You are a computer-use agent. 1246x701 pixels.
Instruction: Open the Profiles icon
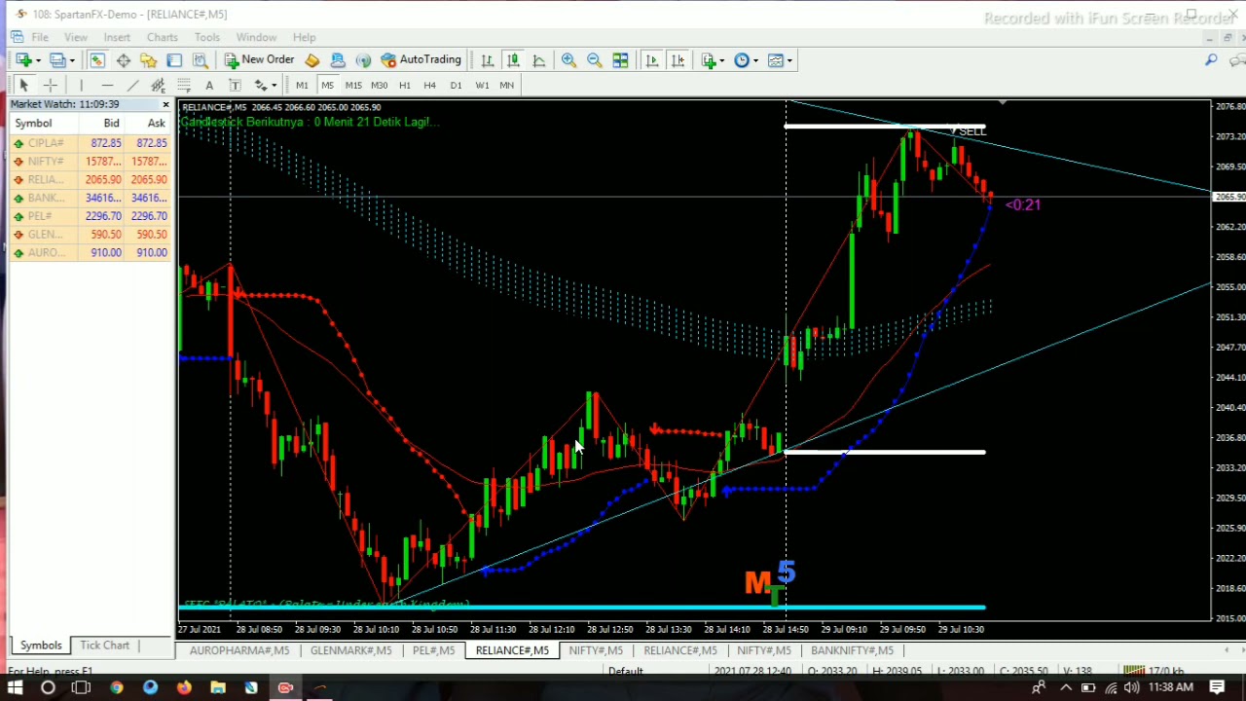click(x=58, y=60)
